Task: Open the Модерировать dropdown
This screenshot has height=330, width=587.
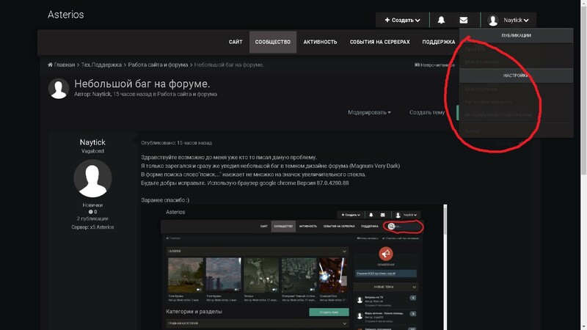Action: 369,113
